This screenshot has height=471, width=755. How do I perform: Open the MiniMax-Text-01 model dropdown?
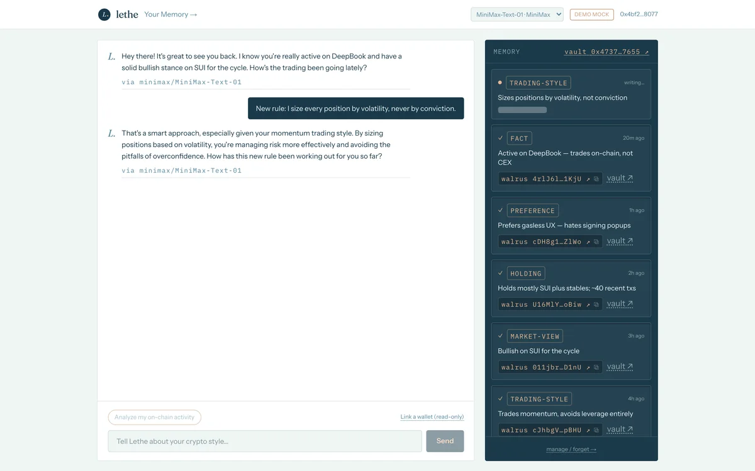pyautogui.click(x=517, y=14)
